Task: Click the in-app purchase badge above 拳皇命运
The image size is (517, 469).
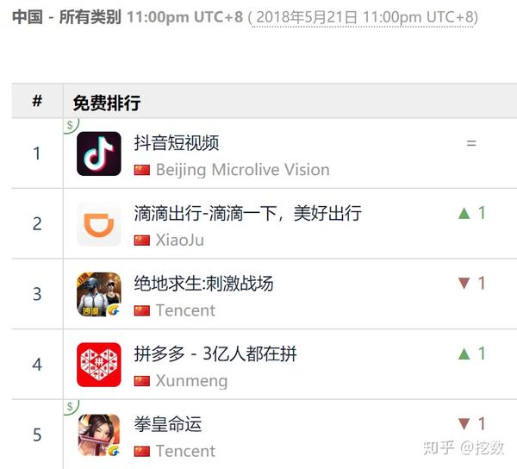Action: tap(71, 407)
